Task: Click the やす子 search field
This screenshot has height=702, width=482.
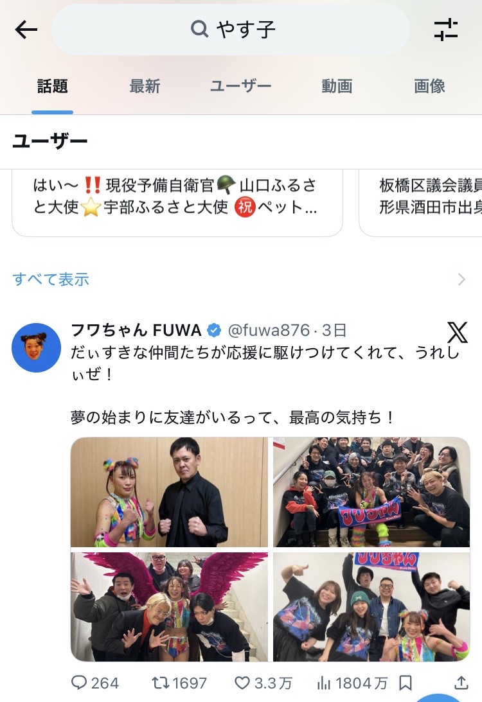Action: pos(231,30)
